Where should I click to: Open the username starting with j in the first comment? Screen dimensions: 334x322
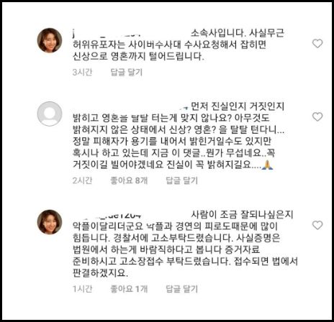[x=107, y=34]
